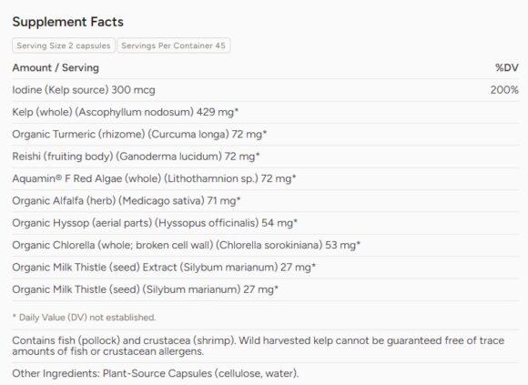This screenshot has width=528, height=385.
Task: Click the Amount / Serving column header
Action: (x=56, y=67)
